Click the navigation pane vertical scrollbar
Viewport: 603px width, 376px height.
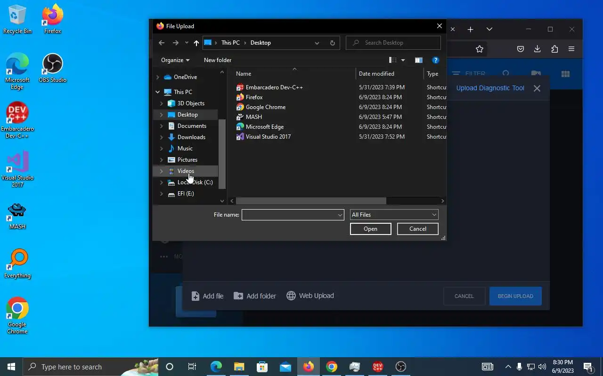coord(222,154)
